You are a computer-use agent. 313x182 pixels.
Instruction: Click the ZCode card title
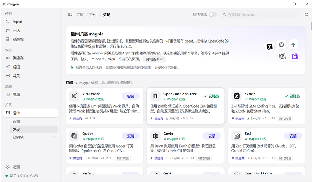pos(250,94)
